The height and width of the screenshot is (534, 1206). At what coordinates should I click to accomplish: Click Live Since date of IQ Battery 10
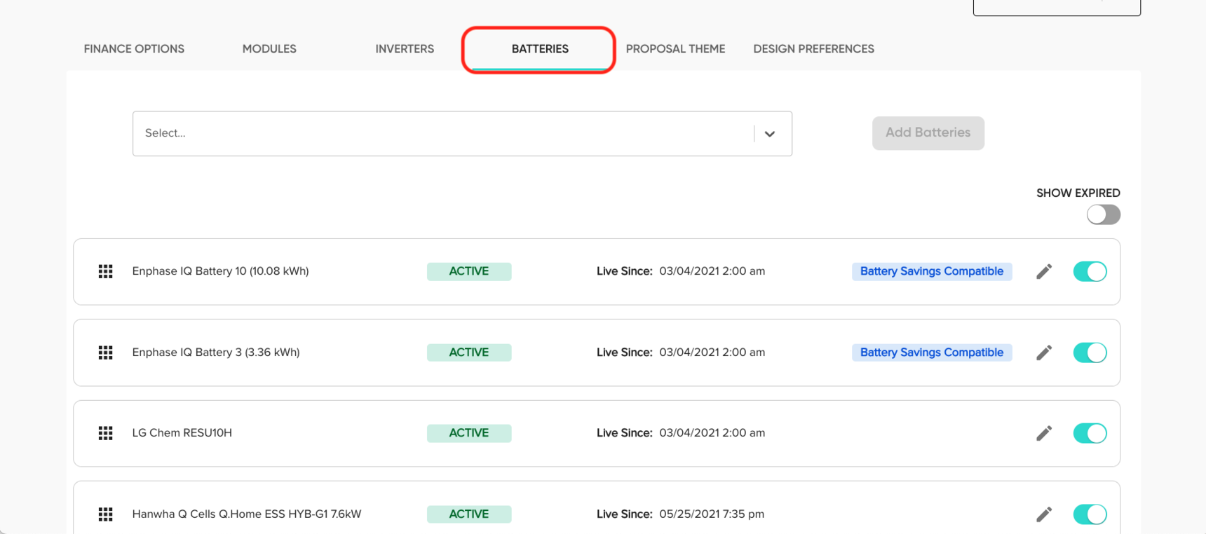coord(712,271)
